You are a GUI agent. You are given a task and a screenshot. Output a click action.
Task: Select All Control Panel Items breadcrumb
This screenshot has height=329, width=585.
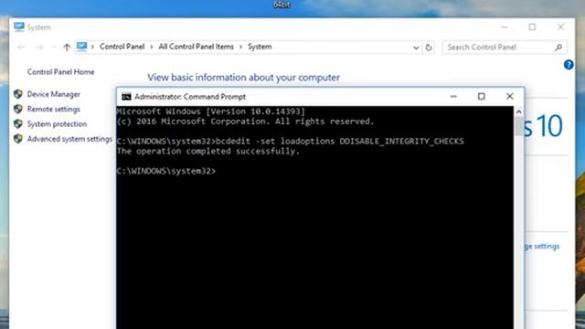pos(197,47)
